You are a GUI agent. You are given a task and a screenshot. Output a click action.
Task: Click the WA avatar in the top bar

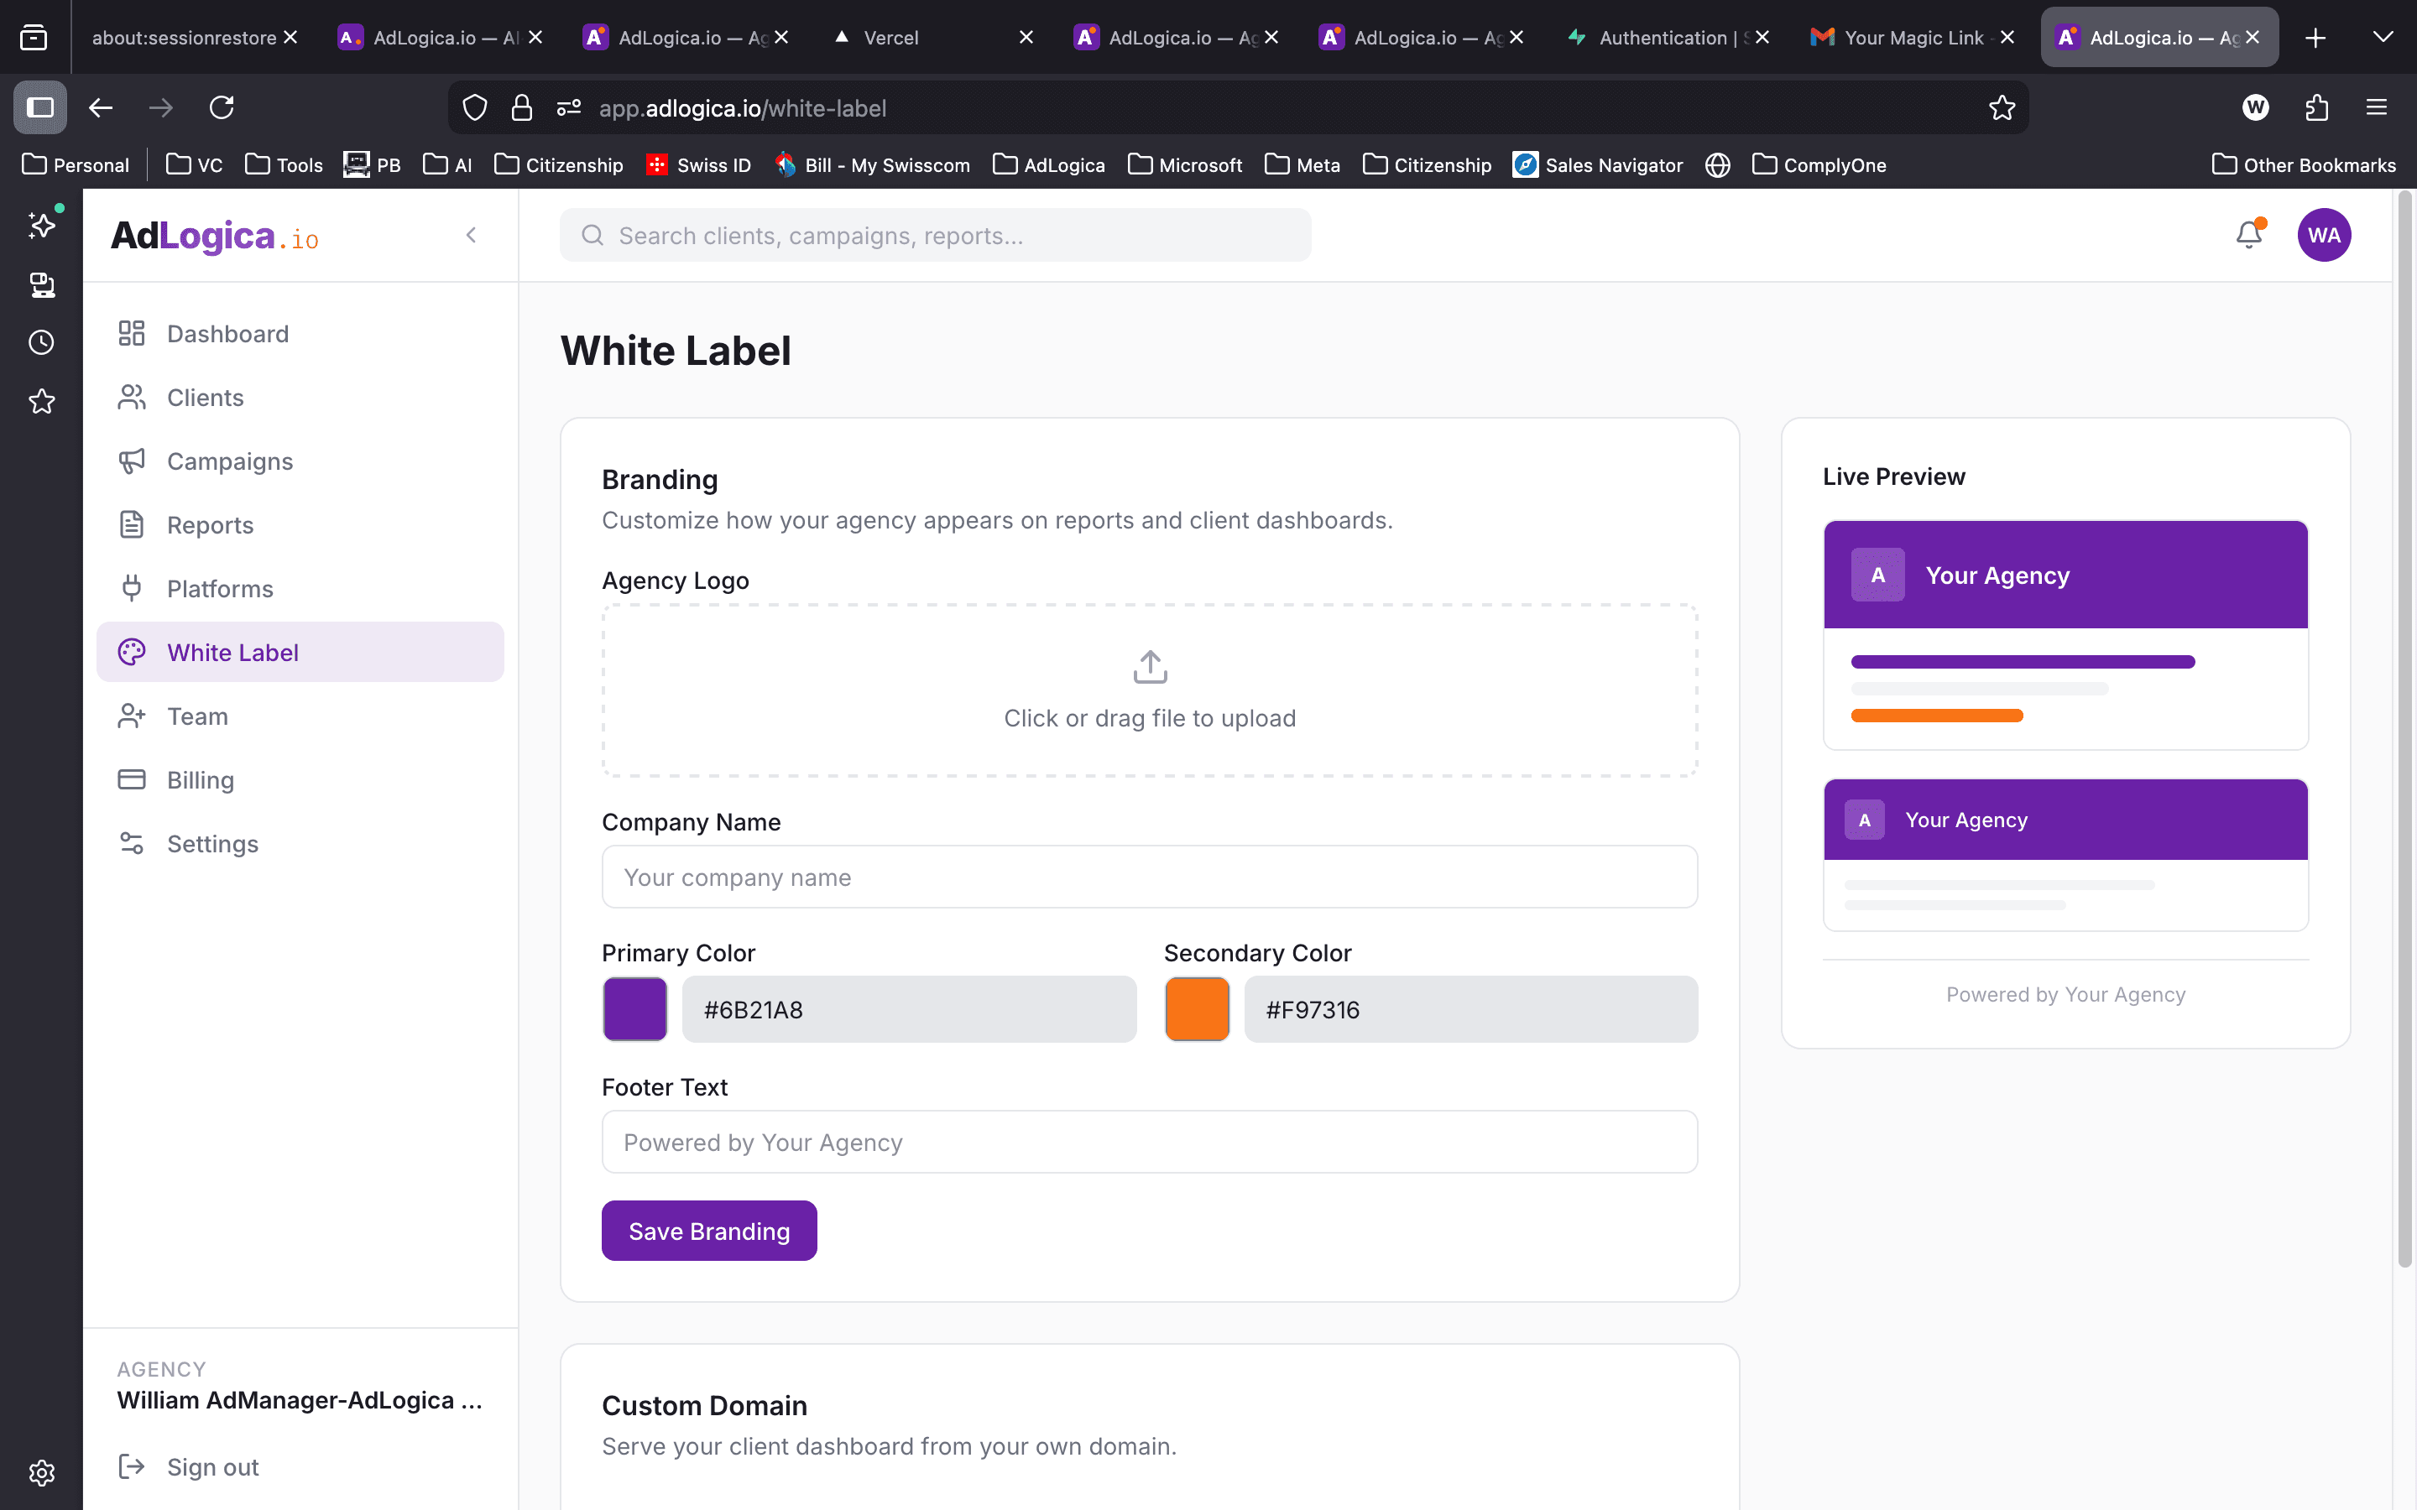pos(2324,235)
